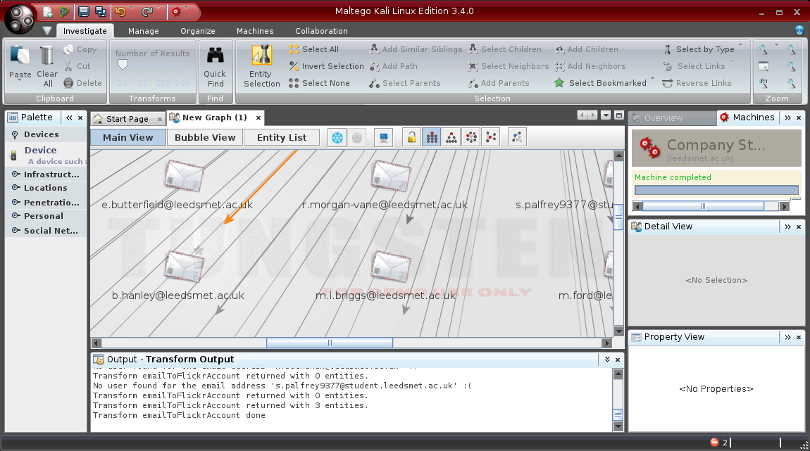
Task: Click the zoom-to-fit window icon
Action: point(764,66)
